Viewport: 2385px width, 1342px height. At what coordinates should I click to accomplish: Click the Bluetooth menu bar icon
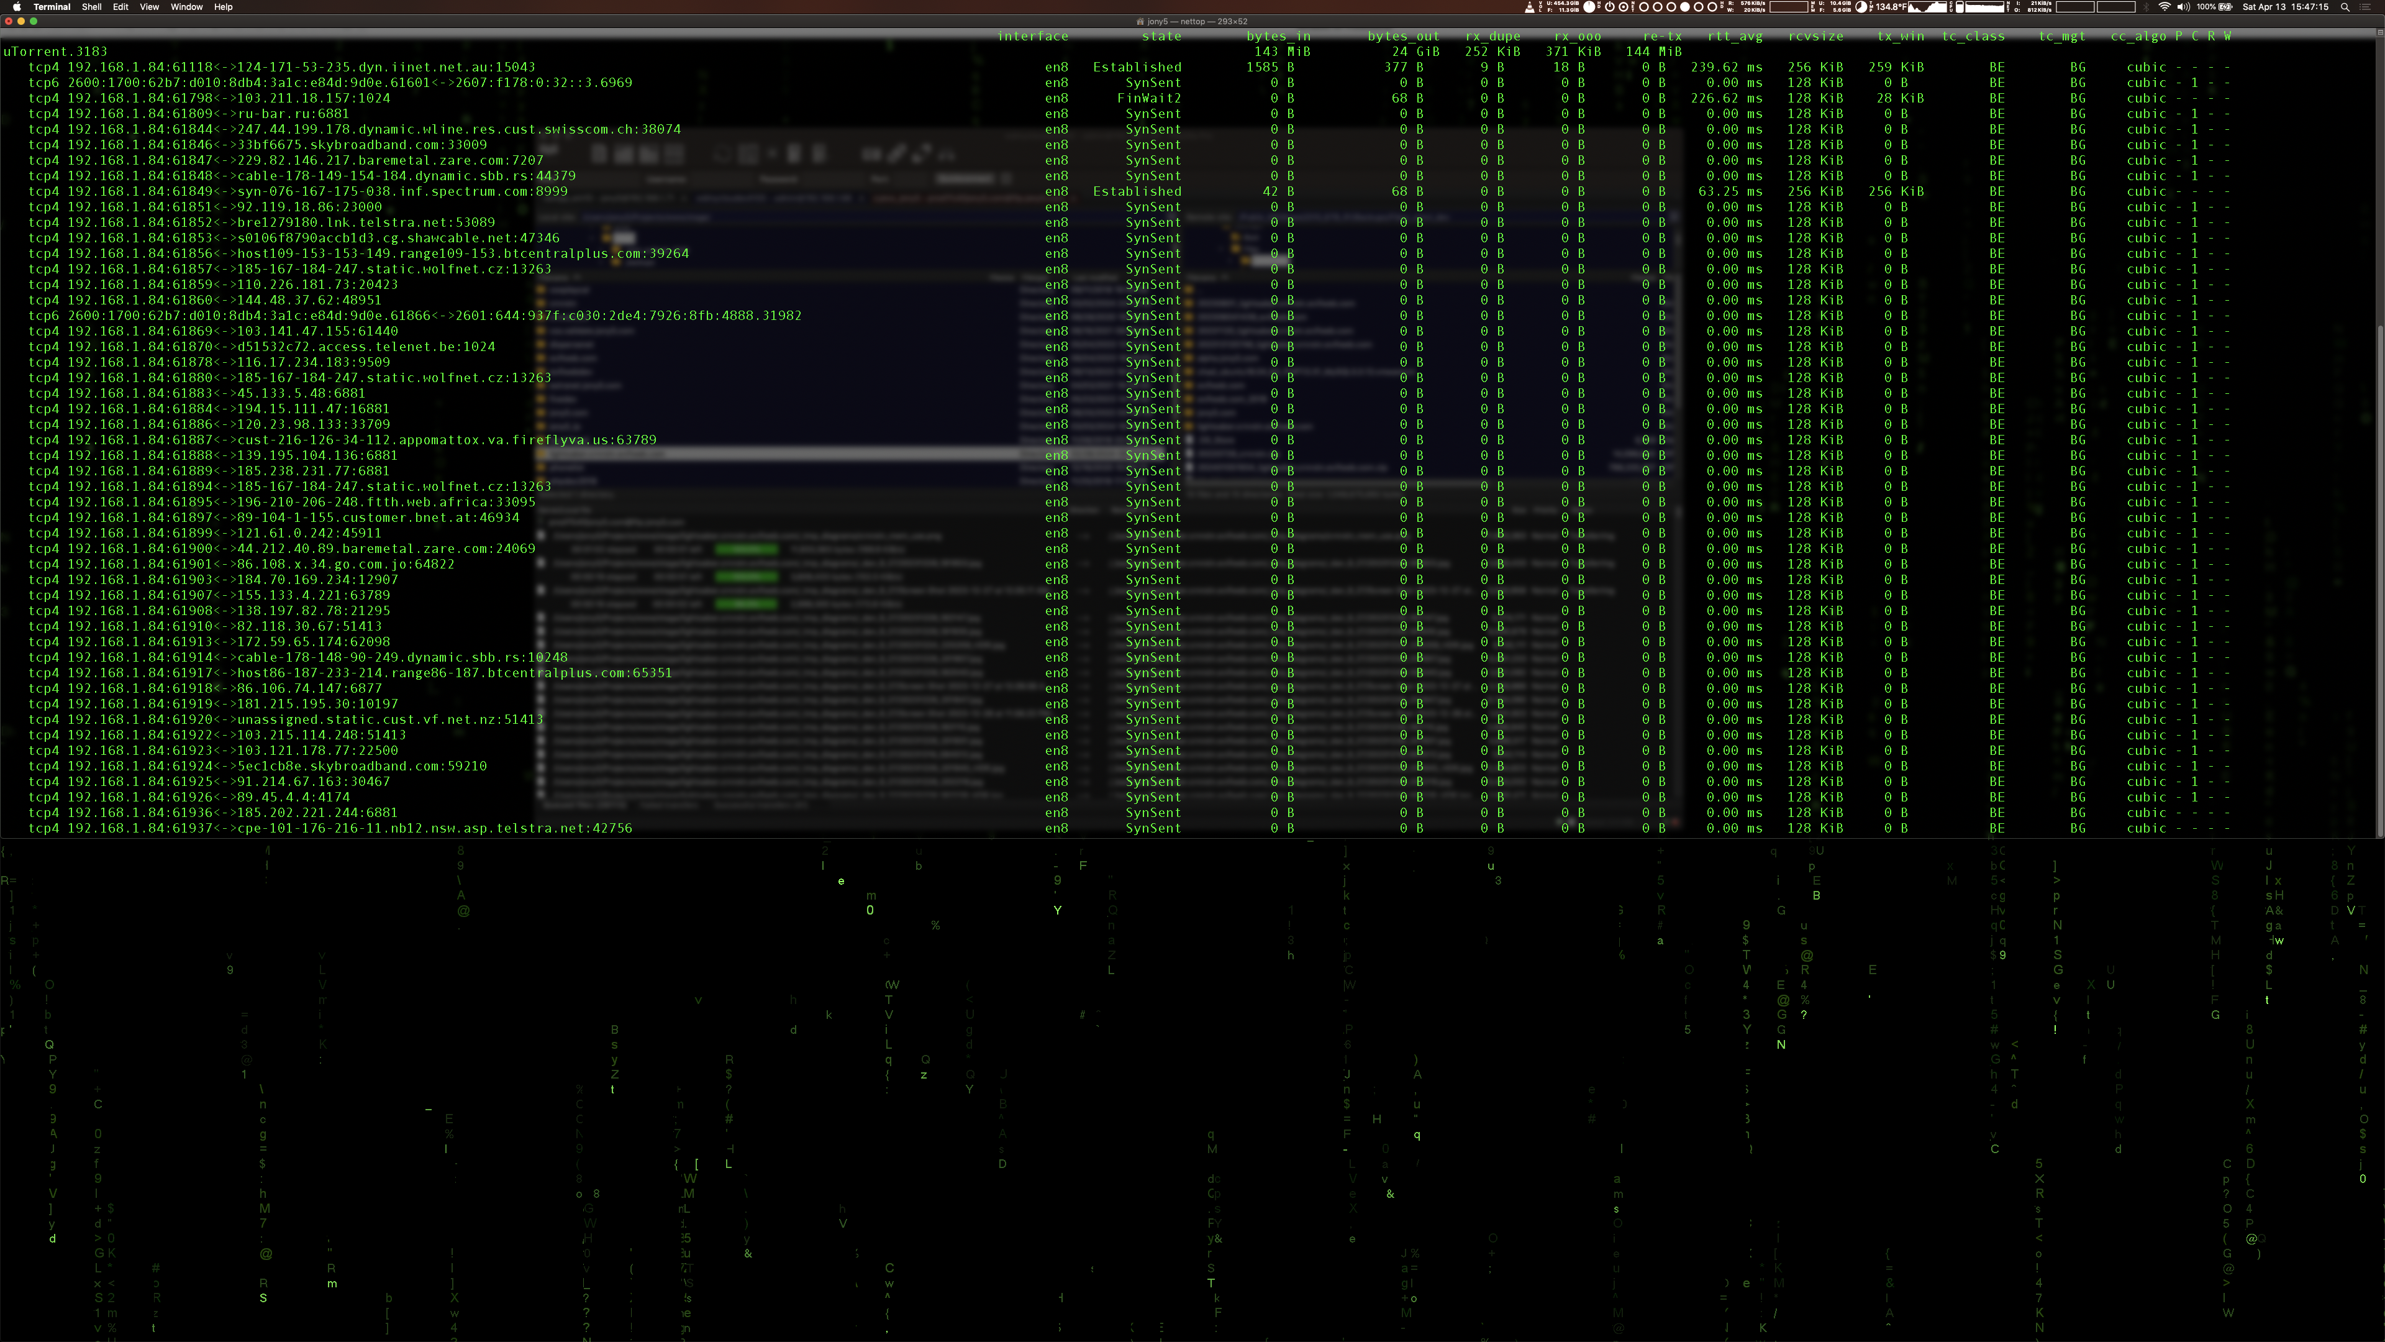2146,6
